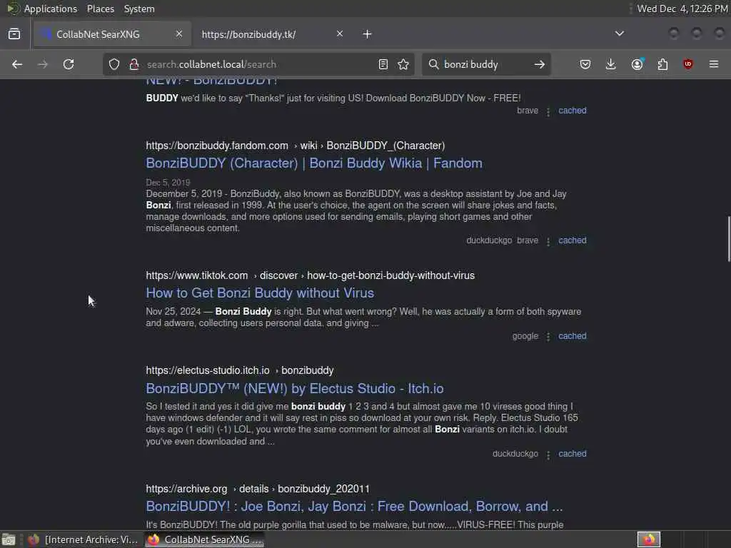731x548 pixels.
Task: Open the Firefox hamburger menu
Action: point(714,64)
